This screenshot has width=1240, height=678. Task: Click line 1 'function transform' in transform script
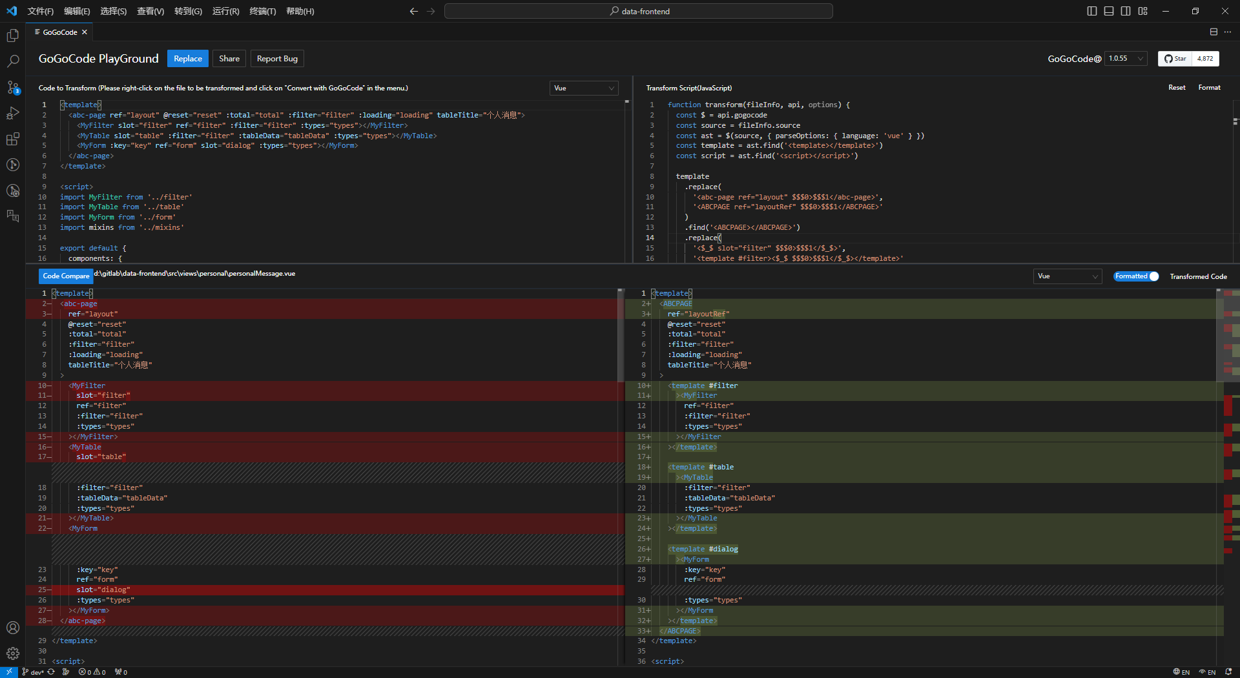coord(758,105)
